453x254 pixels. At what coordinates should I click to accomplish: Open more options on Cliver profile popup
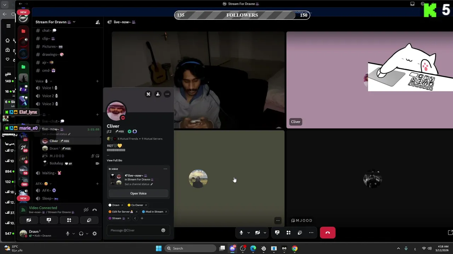(x=167, y=94)
